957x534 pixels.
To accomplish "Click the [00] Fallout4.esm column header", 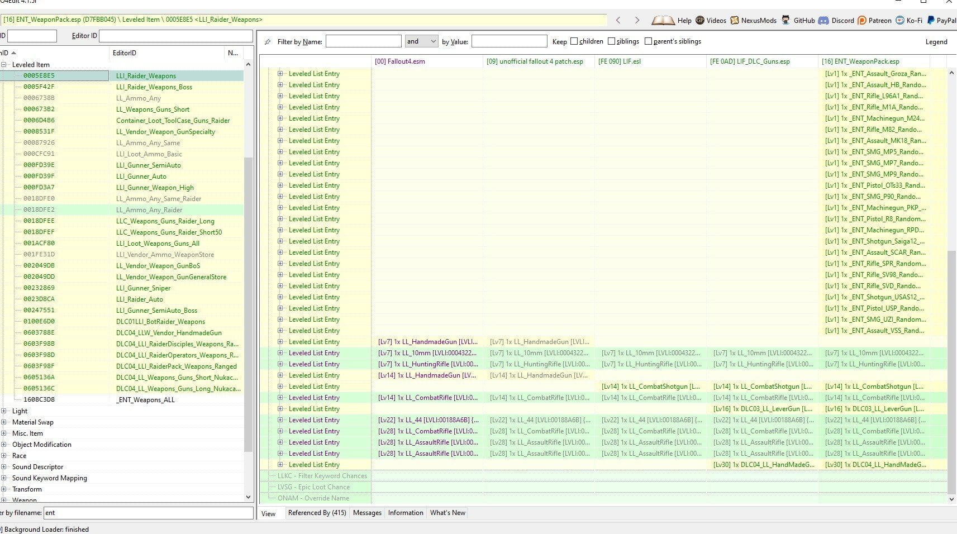I will coord(427,61).
